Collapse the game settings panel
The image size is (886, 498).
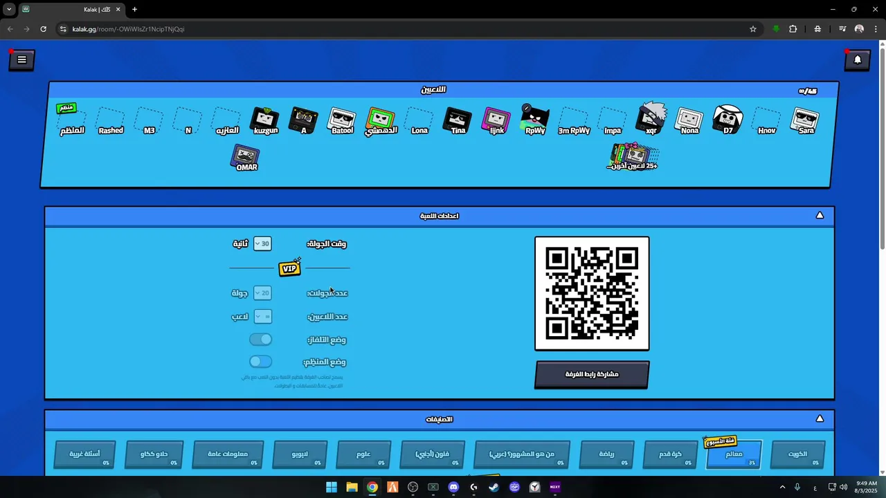pyautogui.click(x=820, y=216)
